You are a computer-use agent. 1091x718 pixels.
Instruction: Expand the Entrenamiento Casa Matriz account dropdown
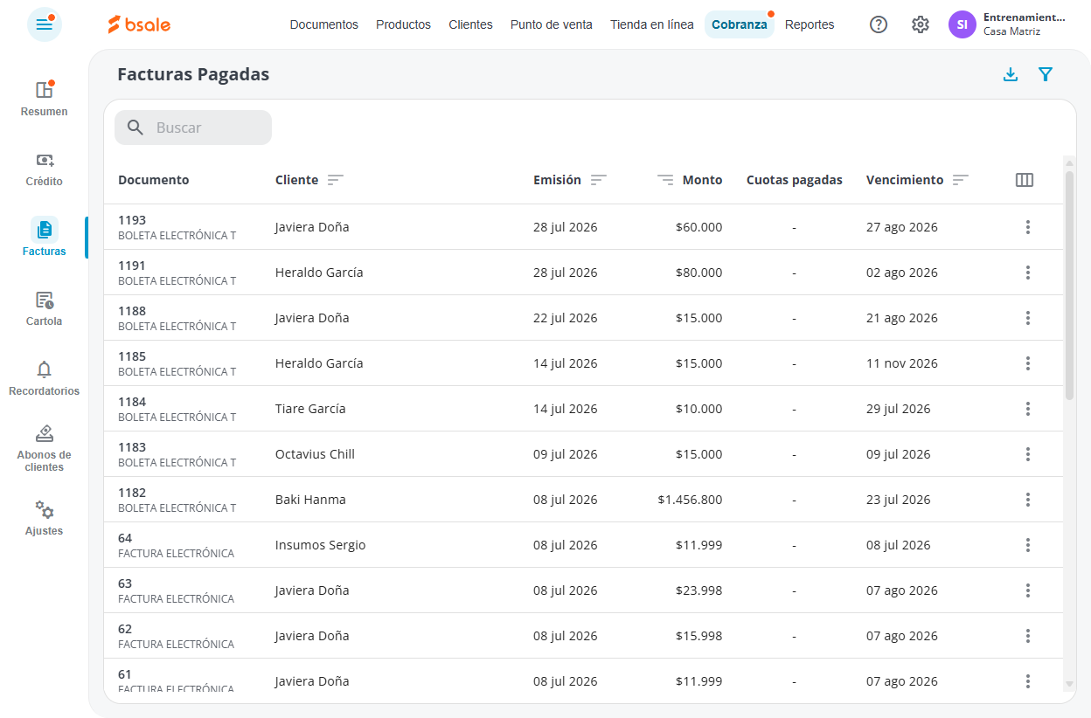point(1025,24)
